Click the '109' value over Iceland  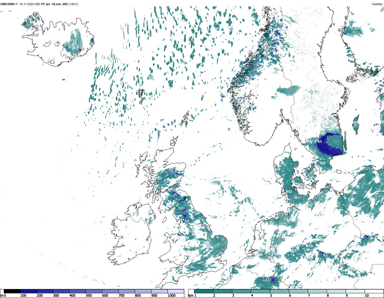pyautogui.click(x=72, y=48)
